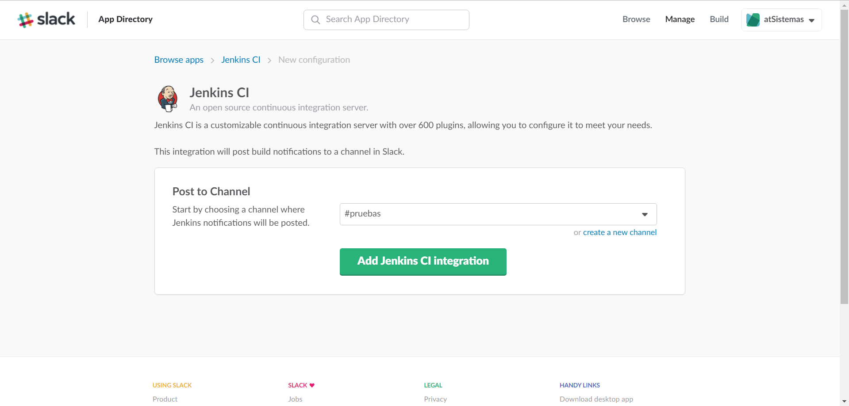Click the New configuration breadcrumb text
The height and width of the screenshot is (406, 849).
coord(314,60)
